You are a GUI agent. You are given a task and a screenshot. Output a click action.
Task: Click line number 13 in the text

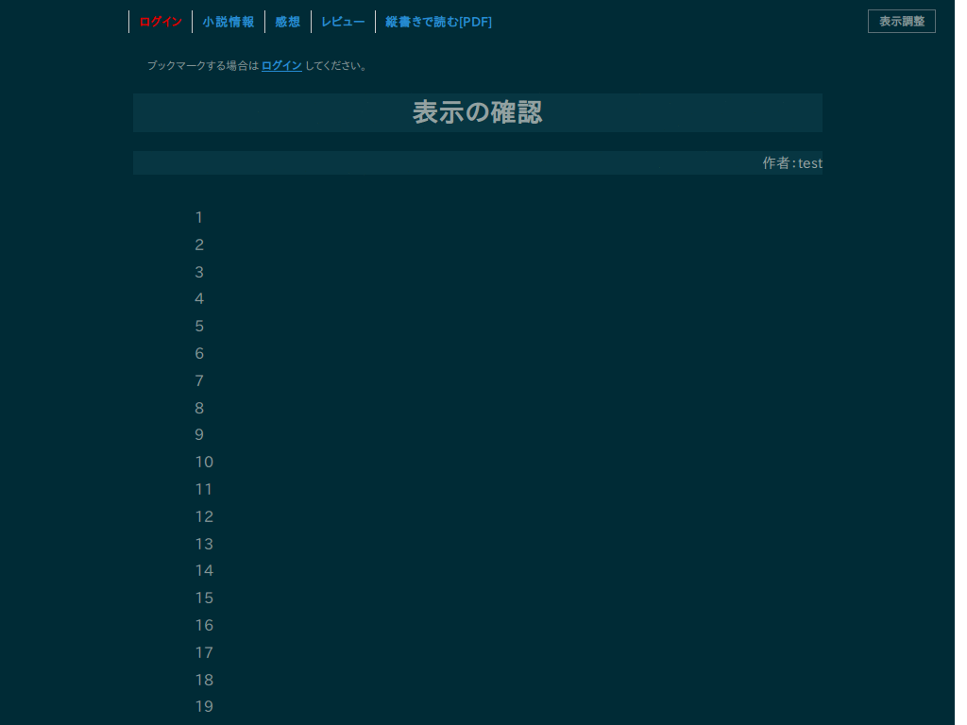coord(204,544)
